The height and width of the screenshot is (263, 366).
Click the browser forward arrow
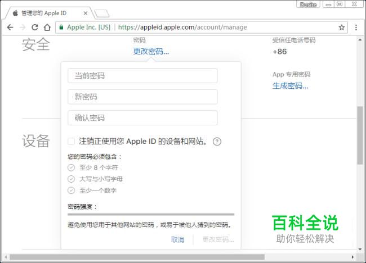(23, 28)
